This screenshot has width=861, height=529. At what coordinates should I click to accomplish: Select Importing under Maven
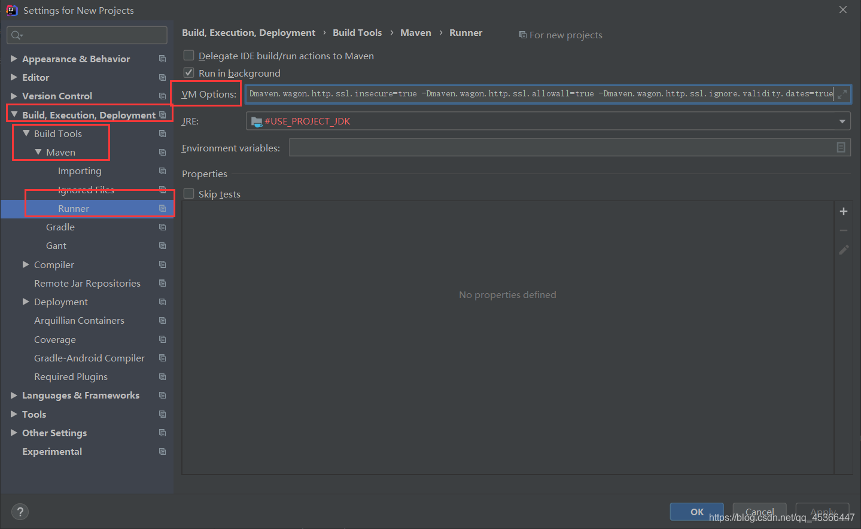tap(80, 171)
